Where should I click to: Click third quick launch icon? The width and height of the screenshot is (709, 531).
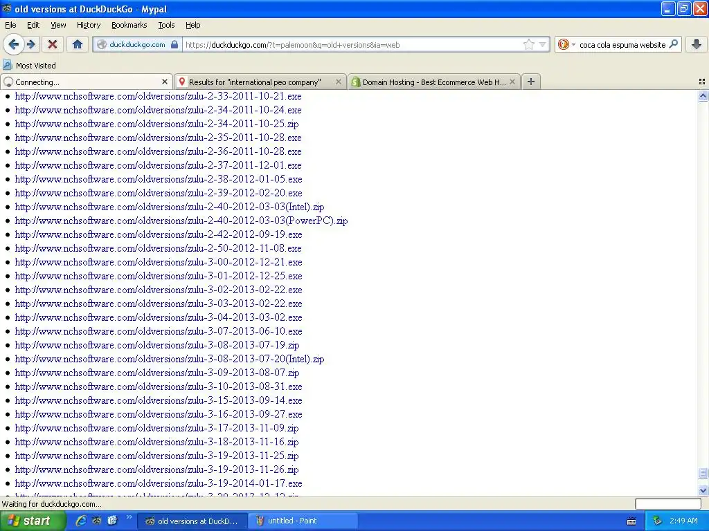coord(112,521)
